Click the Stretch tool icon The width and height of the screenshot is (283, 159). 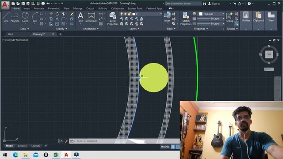click(x=51, y=24)
